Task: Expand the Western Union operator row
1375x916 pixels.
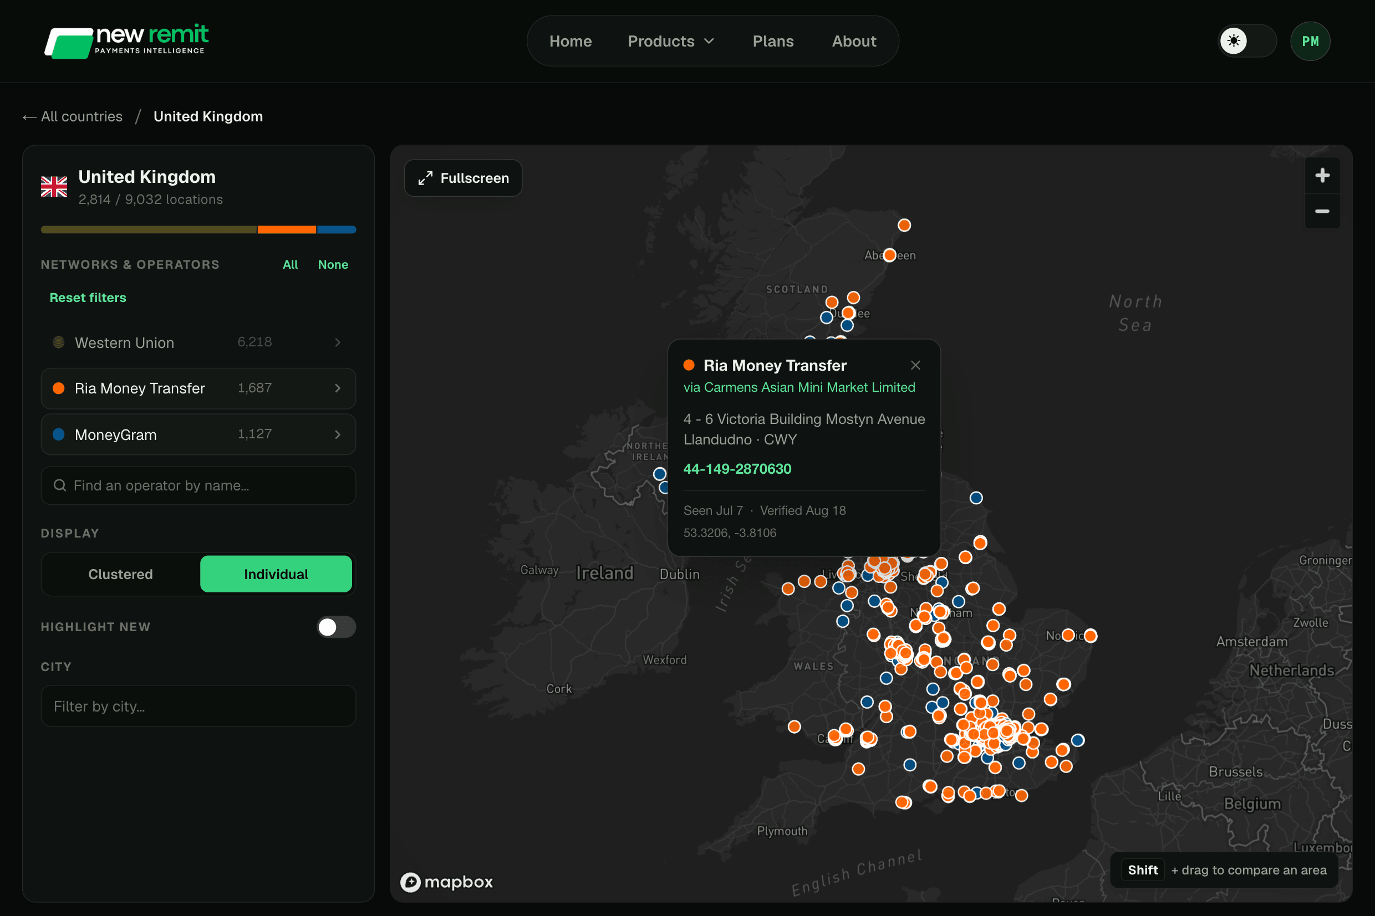Action: (338, 342)
